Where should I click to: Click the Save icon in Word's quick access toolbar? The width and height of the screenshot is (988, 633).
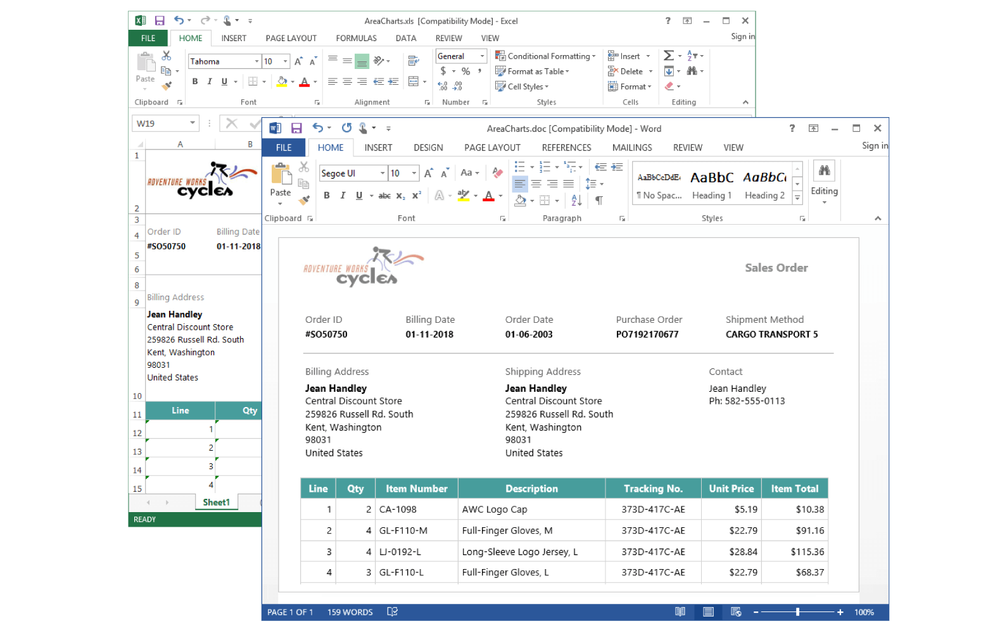[296, 128]
